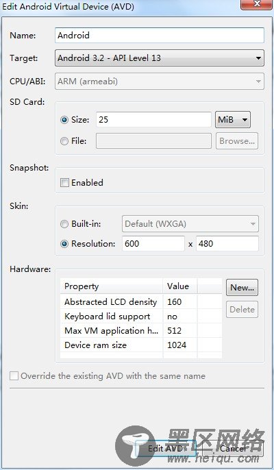Open the CPU/ABI ARM (armeabi) dropdown
This screenshot has width=274, height=470.
[160, 82]
